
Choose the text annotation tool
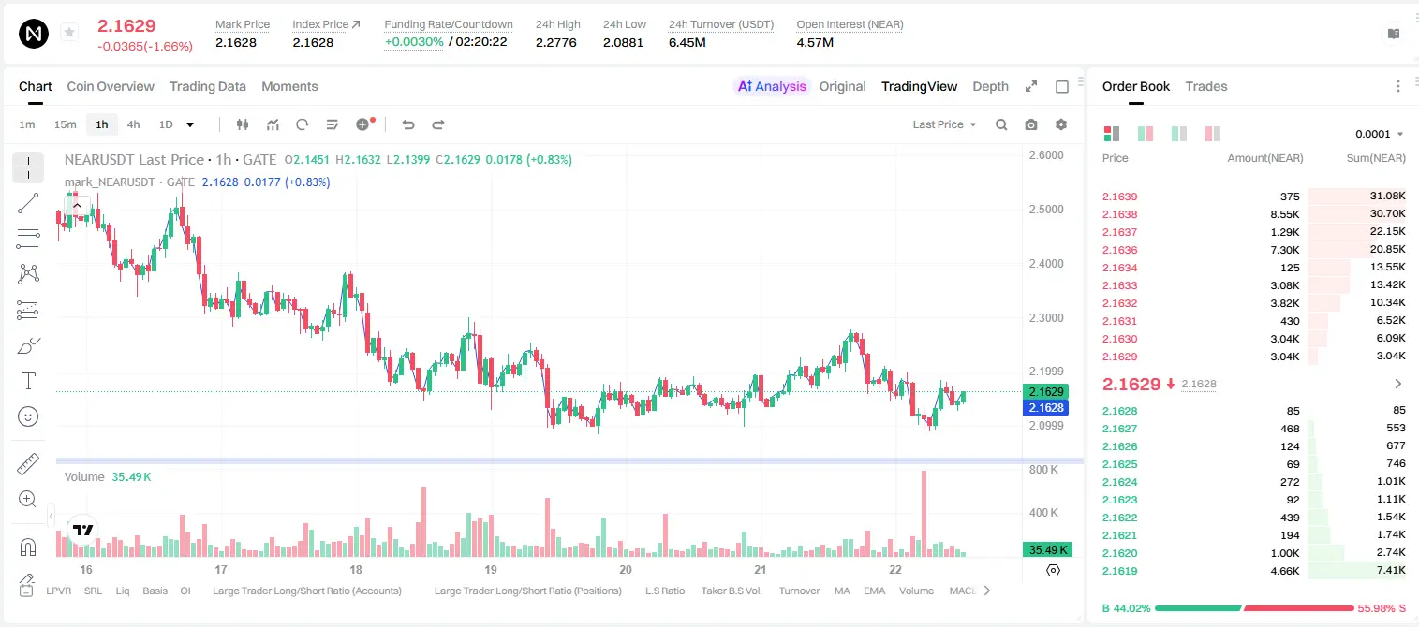coord(28,381)
